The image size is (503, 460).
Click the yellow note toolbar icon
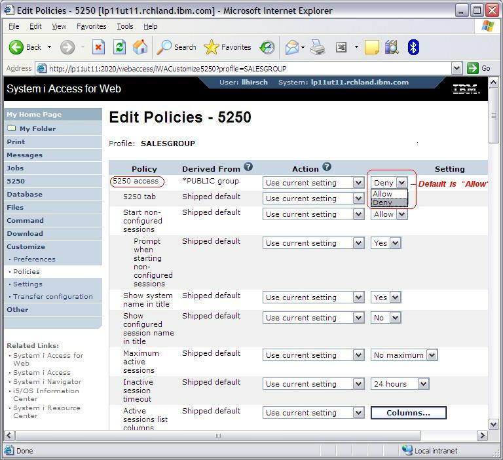tap(372, 48)
